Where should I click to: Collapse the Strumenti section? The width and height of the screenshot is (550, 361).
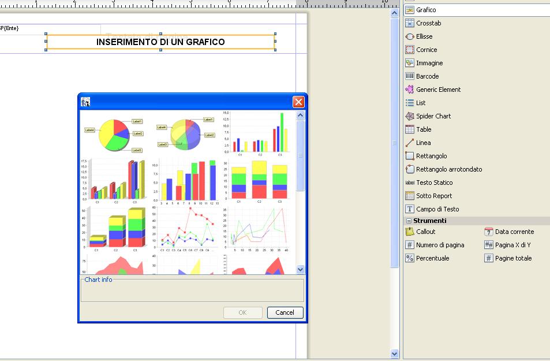click(x=409, y=221)
